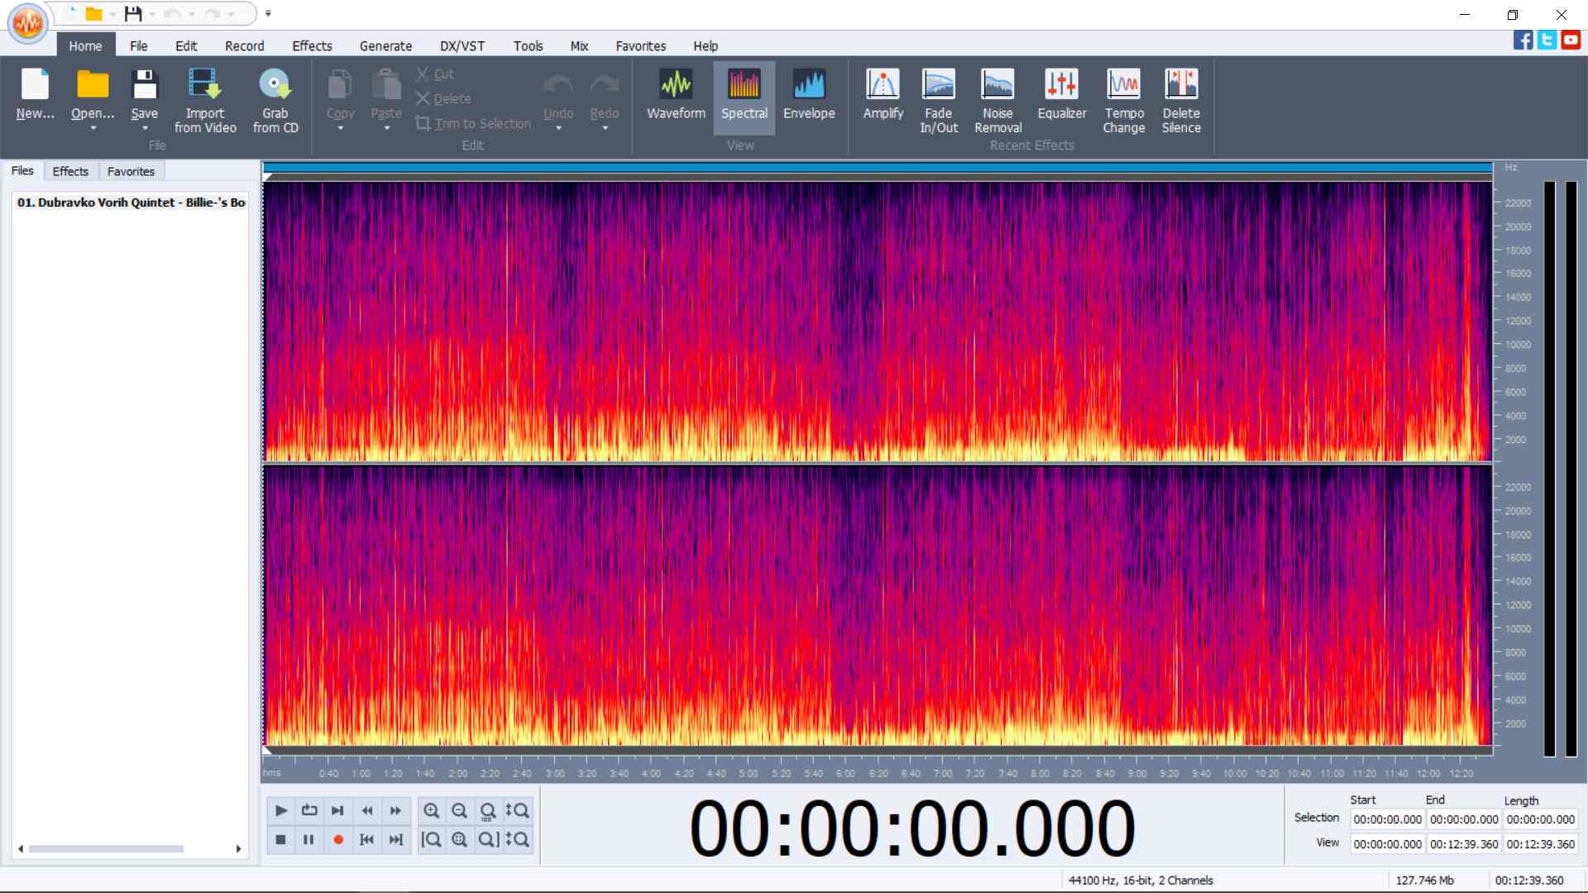Click the Cut command
Image resolution: width=1588 pixels, height=893 pixels.
tap(435, 74)
